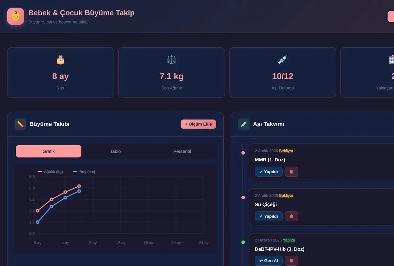Add a measurement with + Ölçüm Ekle

tap(198, 124)
